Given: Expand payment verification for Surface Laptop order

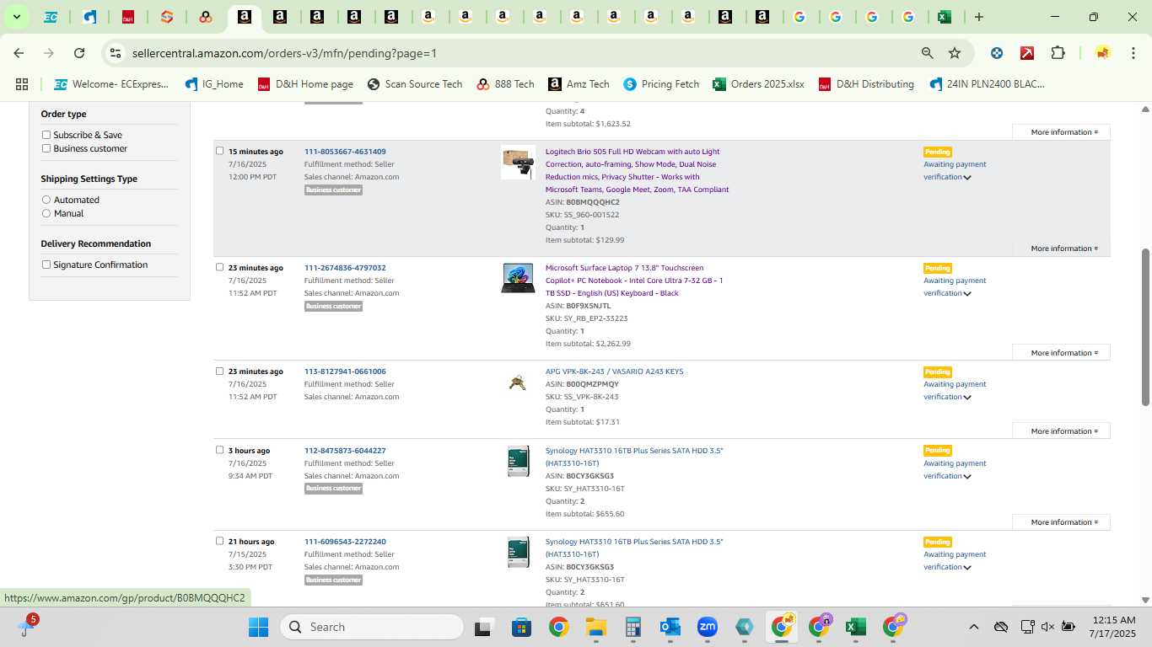Looking at the screenshot, I should tap(967, 294).
